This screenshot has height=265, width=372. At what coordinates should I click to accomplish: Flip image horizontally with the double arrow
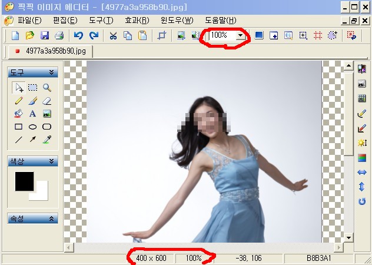[x=362, y=173]
